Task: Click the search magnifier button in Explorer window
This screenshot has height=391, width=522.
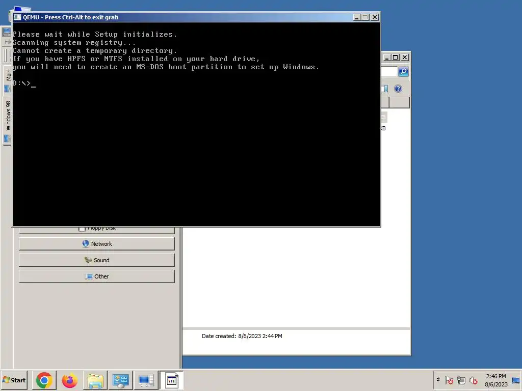Action: coord(403,71)
